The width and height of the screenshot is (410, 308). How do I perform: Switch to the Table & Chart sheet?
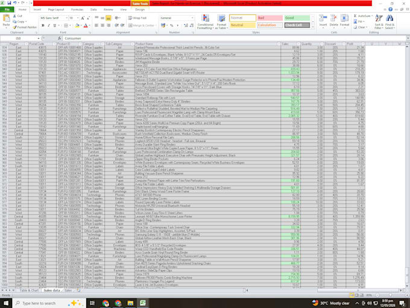point(29,290)
